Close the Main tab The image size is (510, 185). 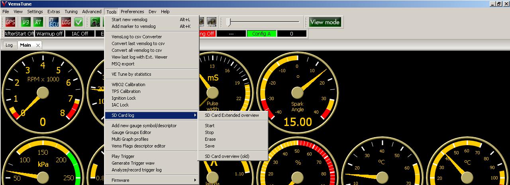38,45
